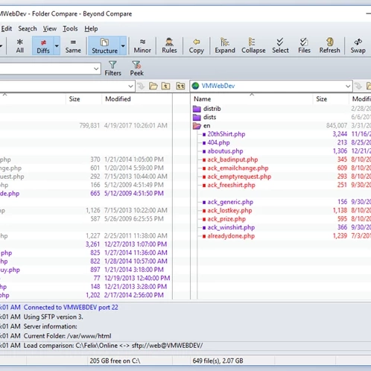The width and height of the screenshot is (371, 371).
Task: Show All files in the toolbar
Action: tap(20, 45)
